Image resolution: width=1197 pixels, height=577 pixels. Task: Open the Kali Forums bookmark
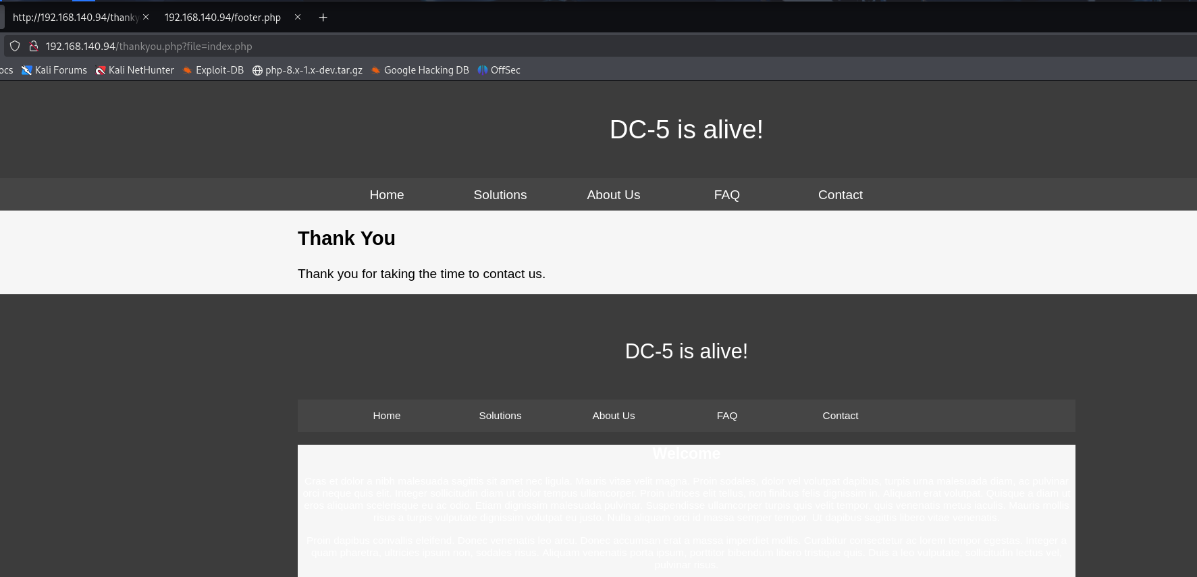(55, 70)
